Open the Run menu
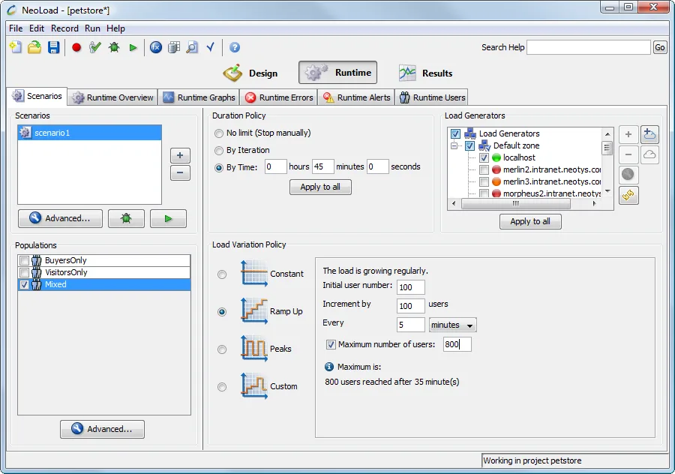 click(x=92, y=28)
